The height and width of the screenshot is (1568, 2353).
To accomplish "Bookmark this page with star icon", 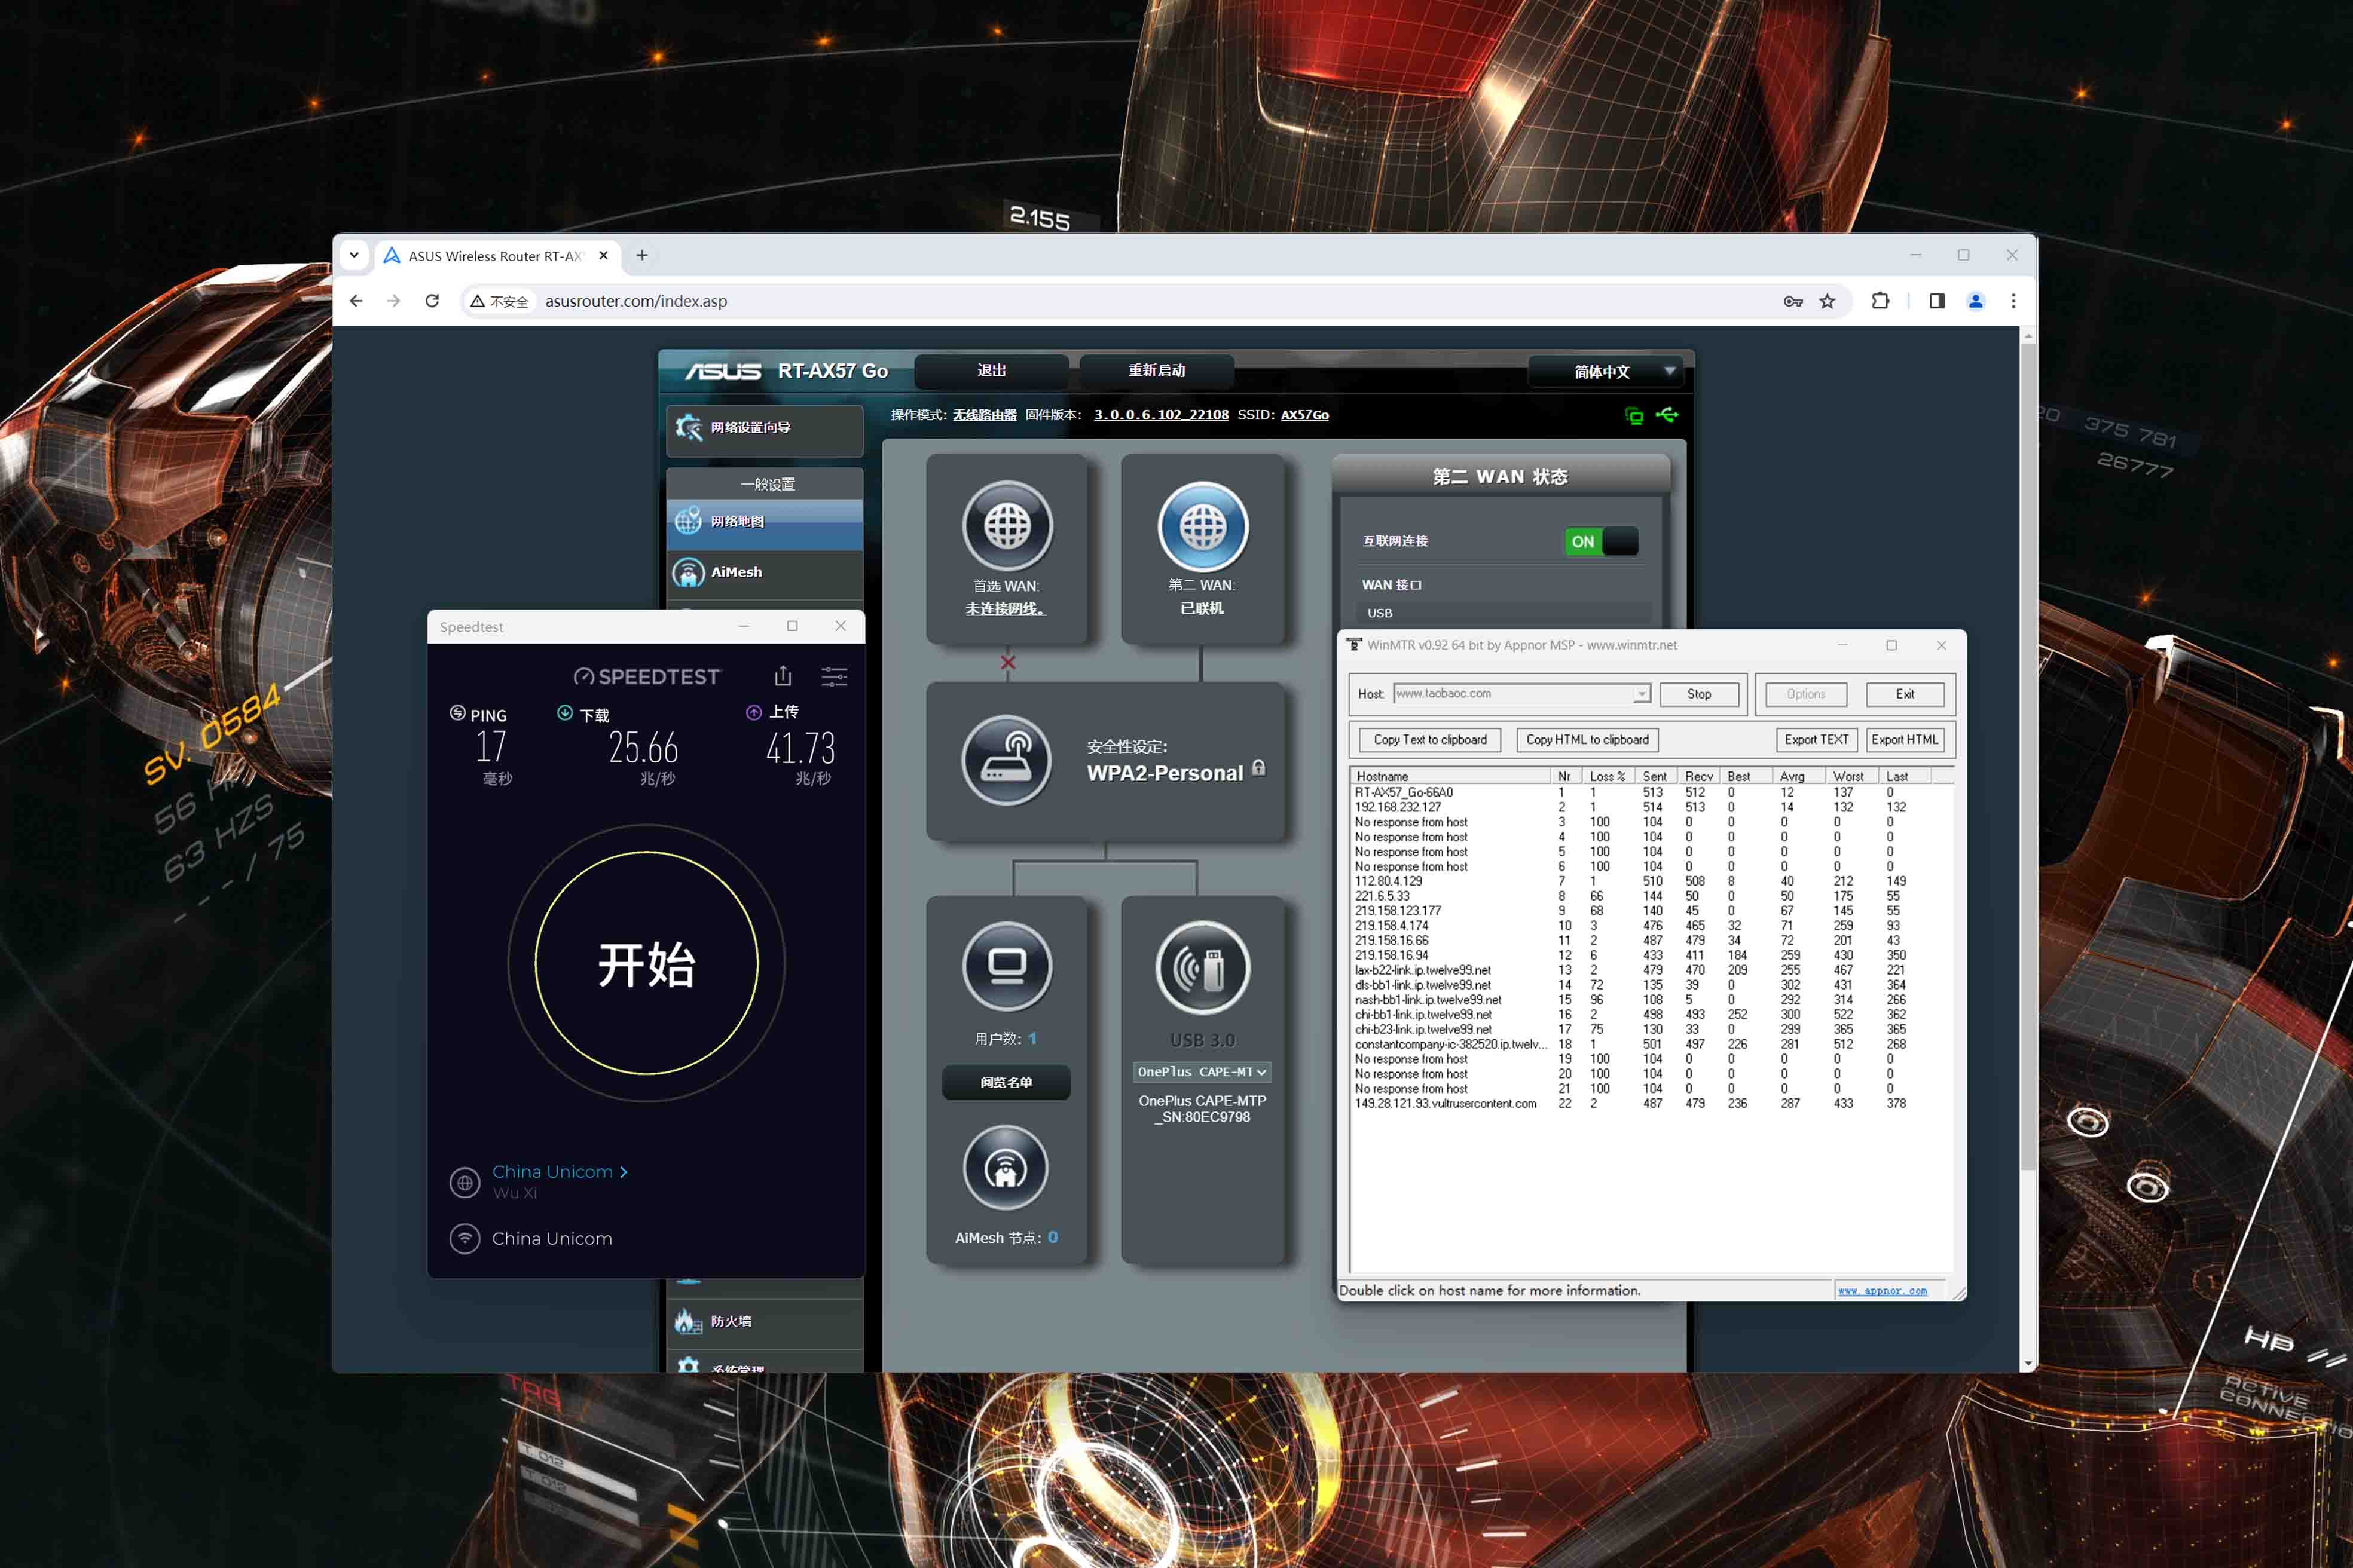I will [1827, 301].
